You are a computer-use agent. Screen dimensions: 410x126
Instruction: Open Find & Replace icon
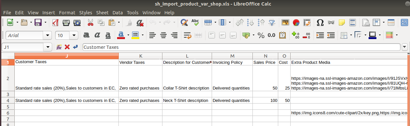(184, 23)
